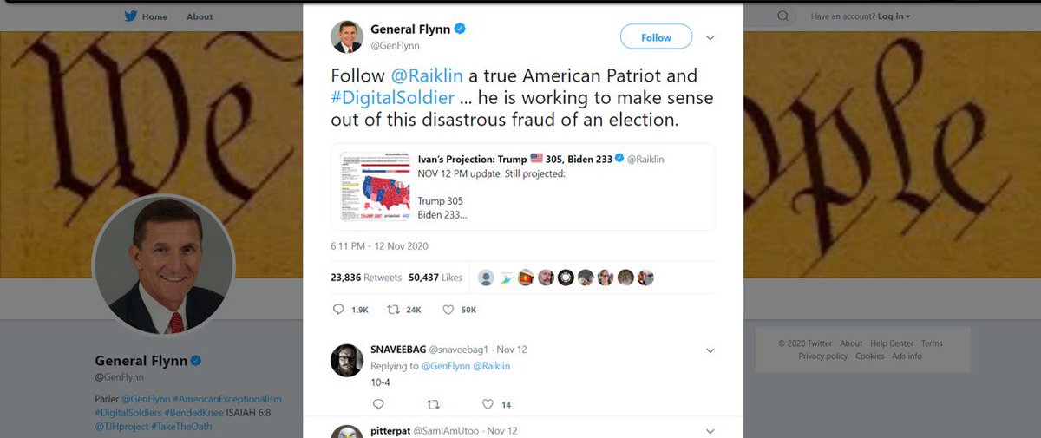View the 23,836 Retweets list
1041x438 pixels.
click(366, 278)
